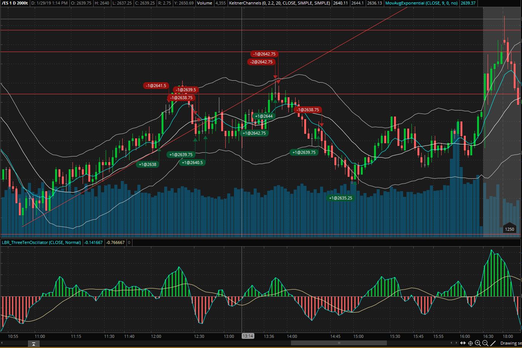Viewport: 522px width, 348px height.
Task: Select the Volume study label
Action: (205, 3)
